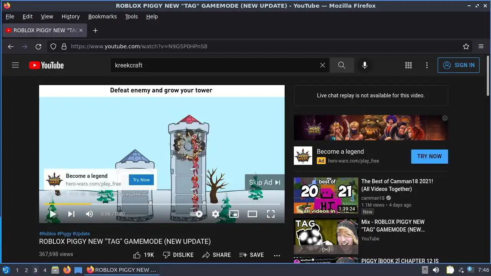Image resolution: width=491 pixels, height=276 pixels.
Task: Switch to workspace 4 in the taskbar
Action: (44, 270)
